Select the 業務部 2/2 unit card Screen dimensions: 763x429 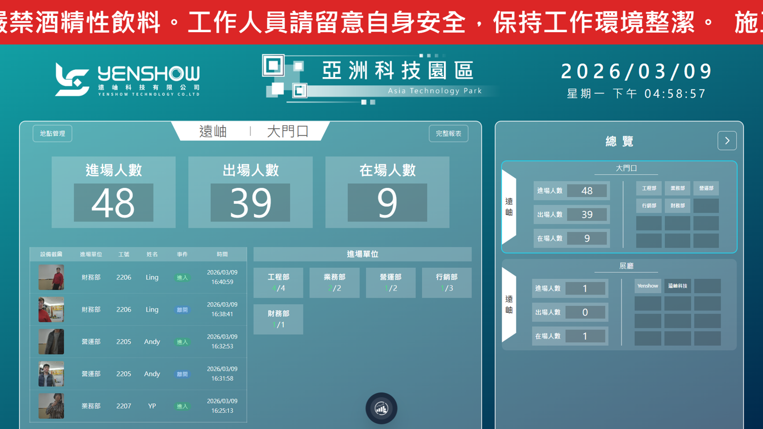pos(334,282)
